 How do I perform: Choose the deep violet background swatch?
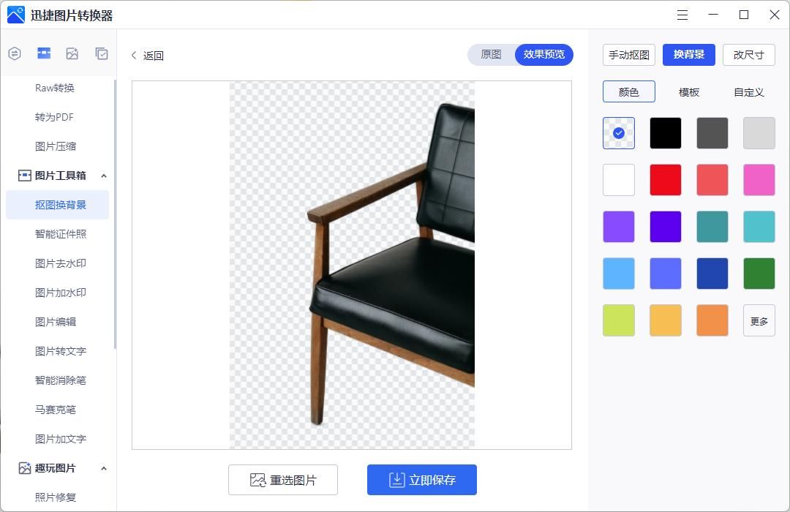click(666, 227)
